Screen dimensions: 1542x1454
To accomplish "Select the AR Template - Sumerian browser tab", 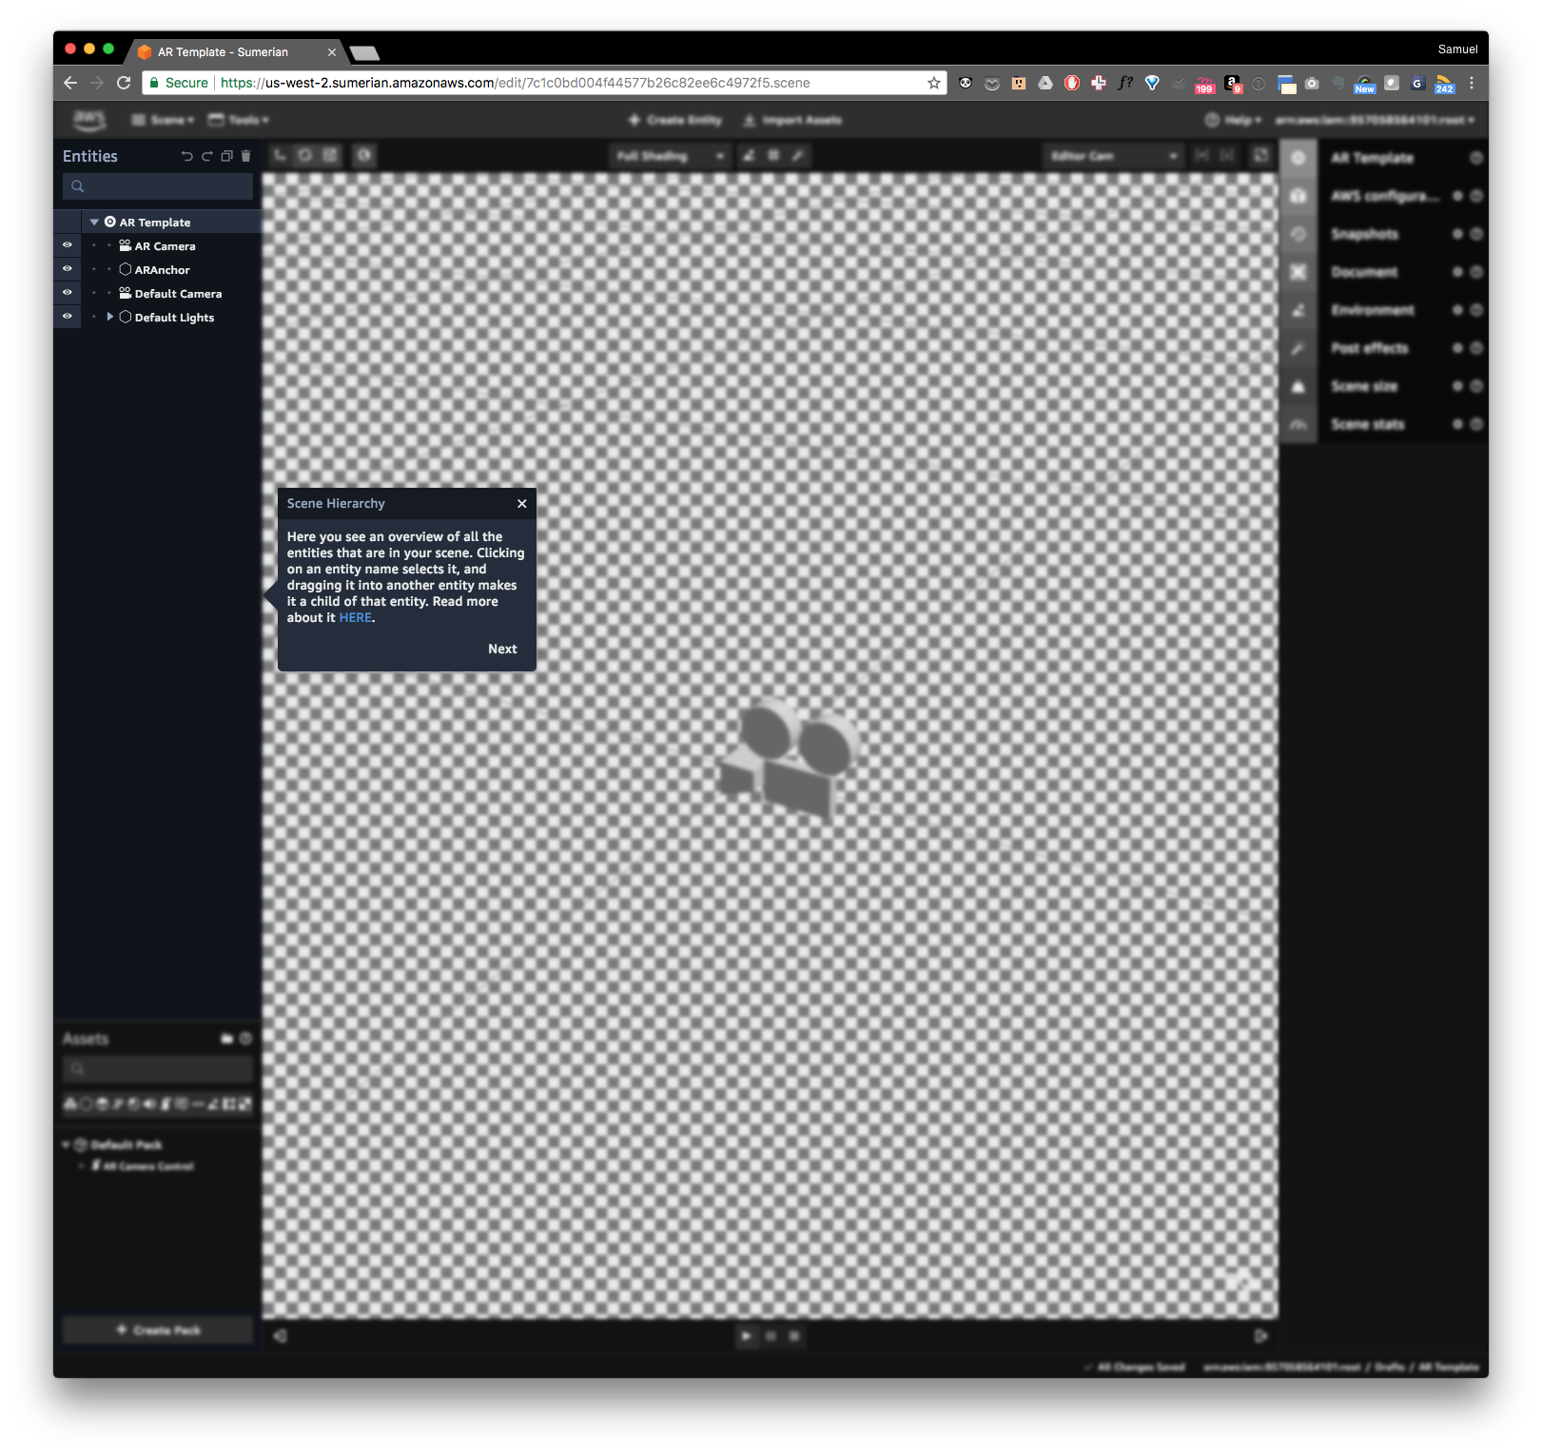I will coord(236,52).
